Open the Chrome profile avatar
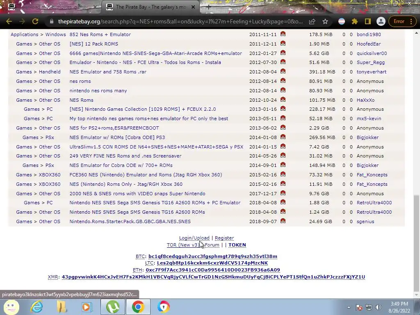Image resolution: width=420 pixels, height=315 pixels. pyautogui.click(x=381, y=21)
